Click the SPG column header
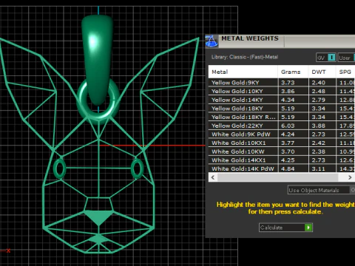 [x=345, y=72]
